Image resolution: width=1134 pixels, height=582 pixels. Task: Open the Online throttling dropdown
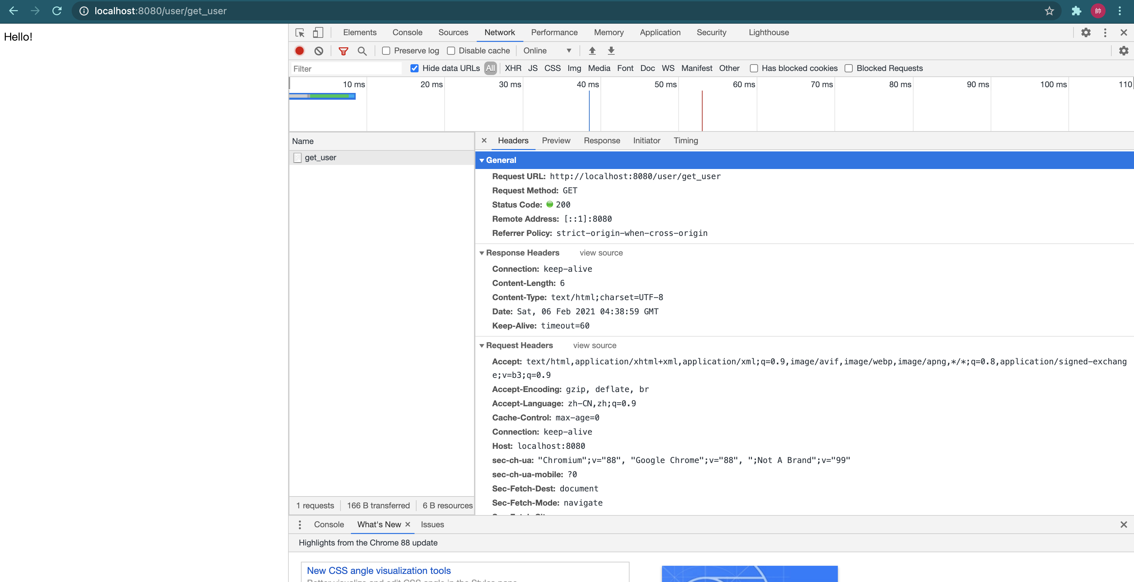coord(547,51)
